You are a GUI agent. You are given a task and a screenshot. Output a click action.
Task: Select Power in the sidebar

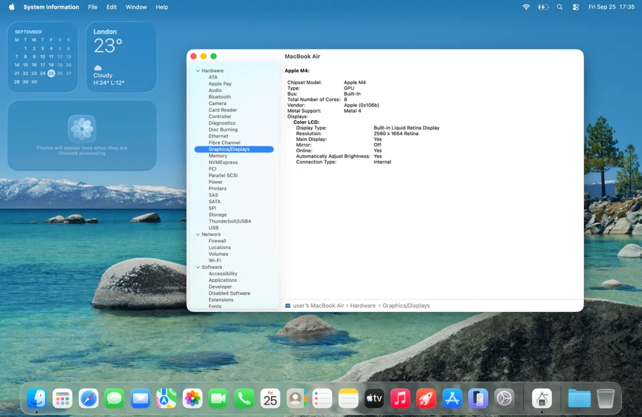[215, 182]
